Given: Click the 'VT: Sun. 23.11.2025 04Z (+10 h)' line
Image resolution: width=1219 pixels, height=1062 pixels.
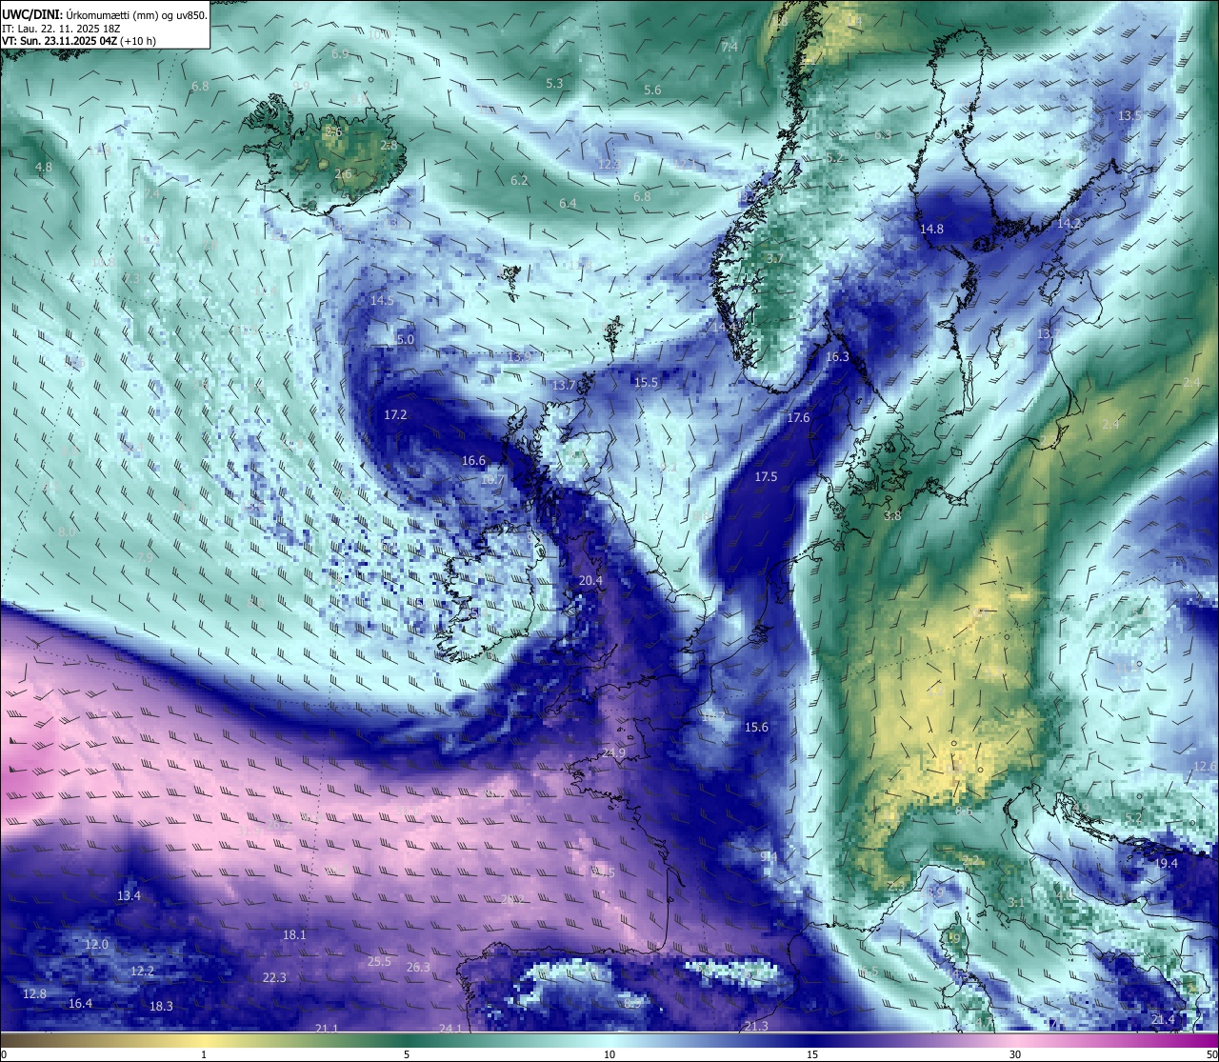Looking at the screenshot, I should 79,41.
